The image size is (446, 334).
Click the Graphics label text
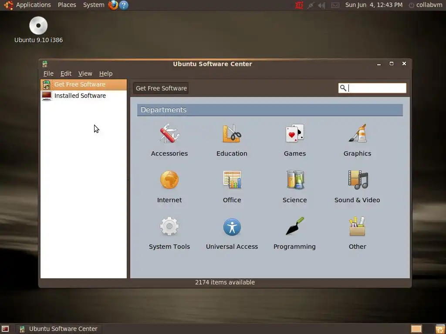tap(357, 154)
